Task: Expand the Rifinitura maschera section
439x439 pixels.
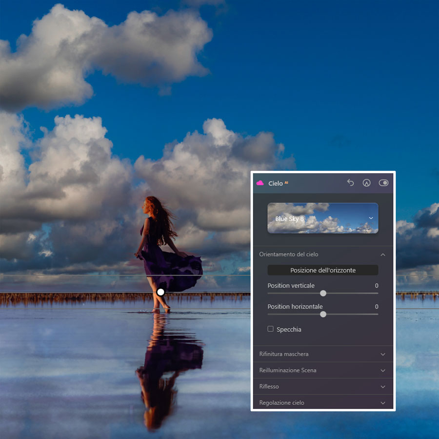Action: coord(383,354)
